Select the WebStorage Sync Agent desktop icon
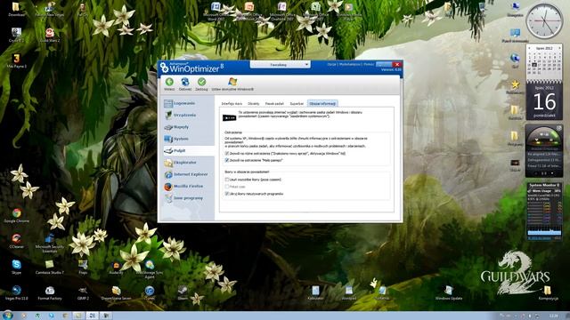This screenshot has width=570, height=320. [150, 268]
